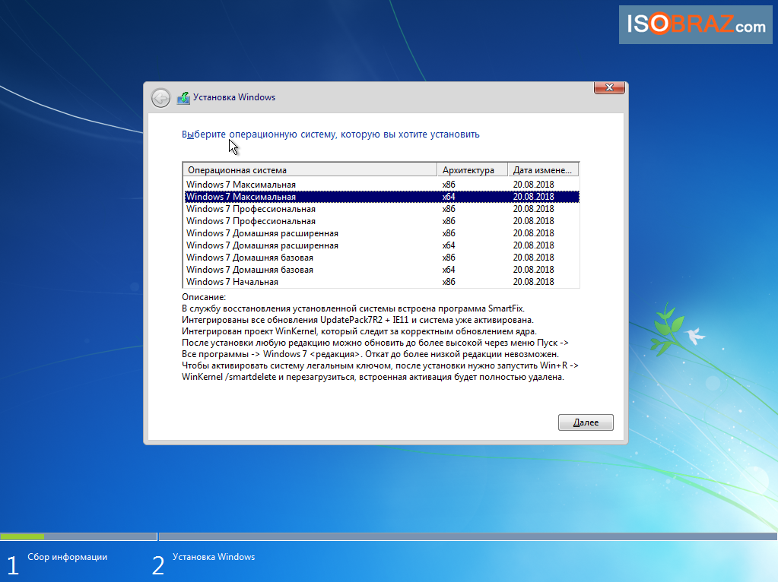Viewport: 778px width, 582px height.
Task: Click the x64 cell of the highlighted Максимальная row
Action: (449, 197)
